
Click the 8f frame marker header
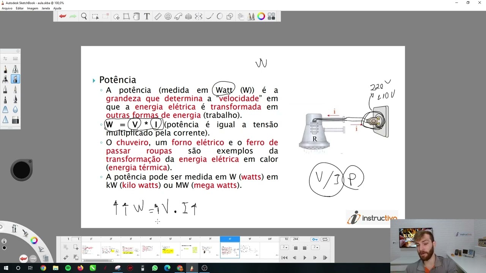[230, 239]
